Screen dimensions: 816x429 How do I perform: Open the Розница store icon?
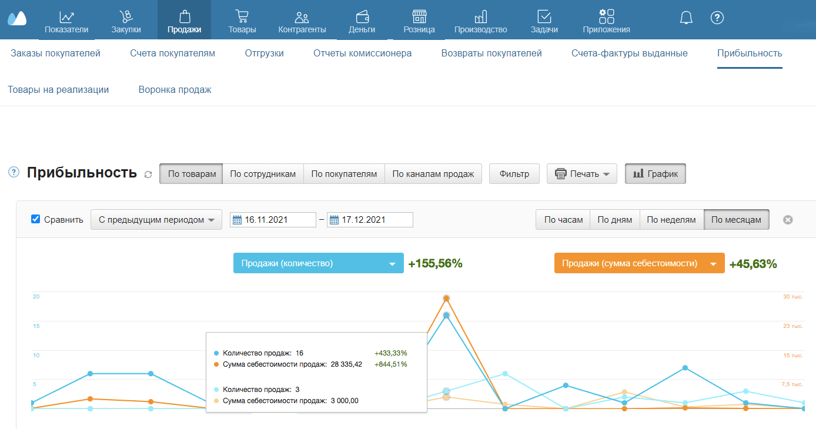click(x=419, y=16)
